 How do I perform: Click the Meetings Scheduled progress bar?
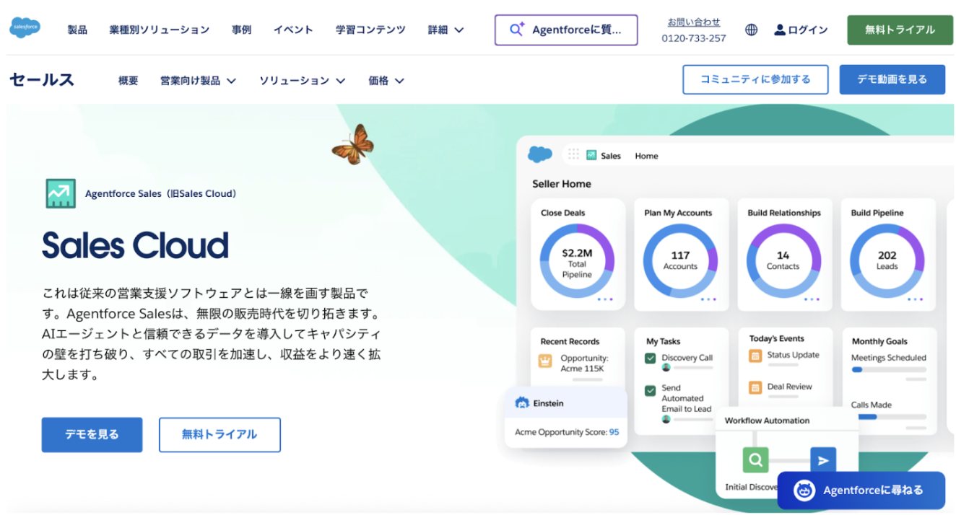(x=888, y=369)
